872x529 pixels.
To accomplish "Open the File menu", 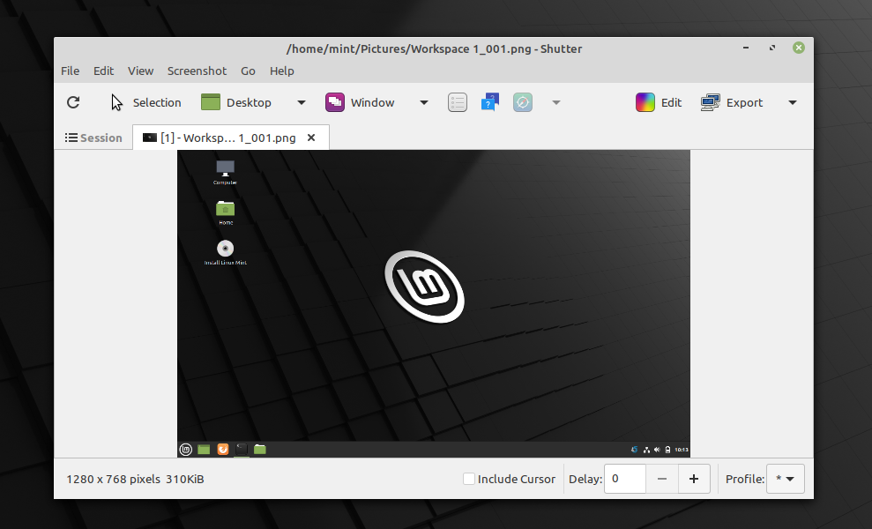I will [x=70, y=71].
